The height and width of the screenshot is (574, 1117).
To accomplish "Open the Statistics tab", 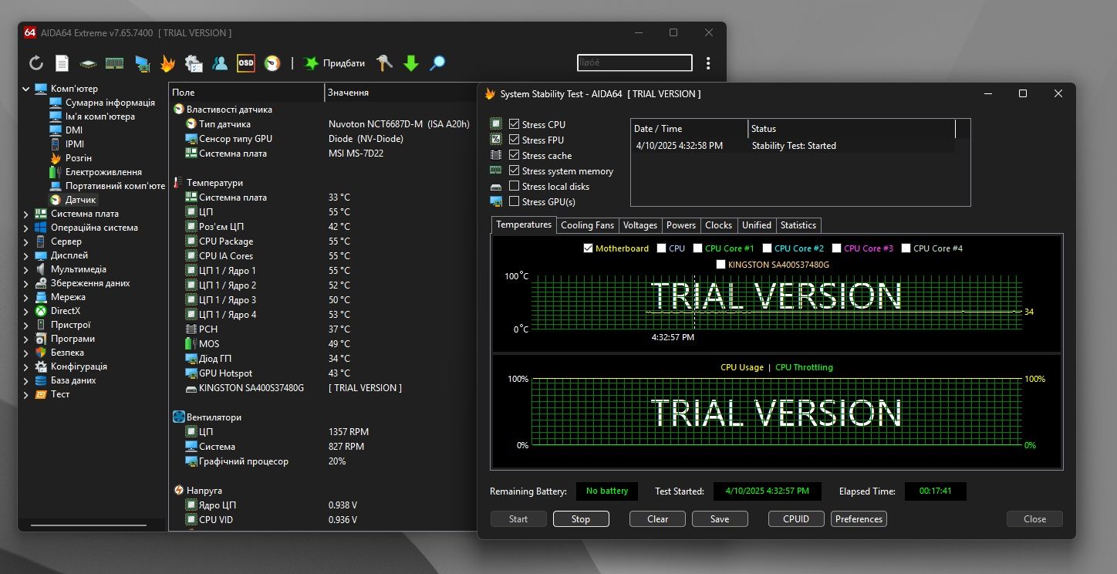I will click(x=798, y=225).
